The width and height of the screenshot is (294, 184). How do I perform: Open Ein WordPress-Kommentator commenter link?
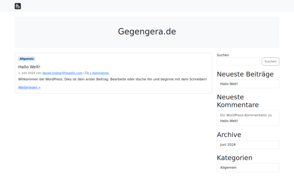click(244, 115)
